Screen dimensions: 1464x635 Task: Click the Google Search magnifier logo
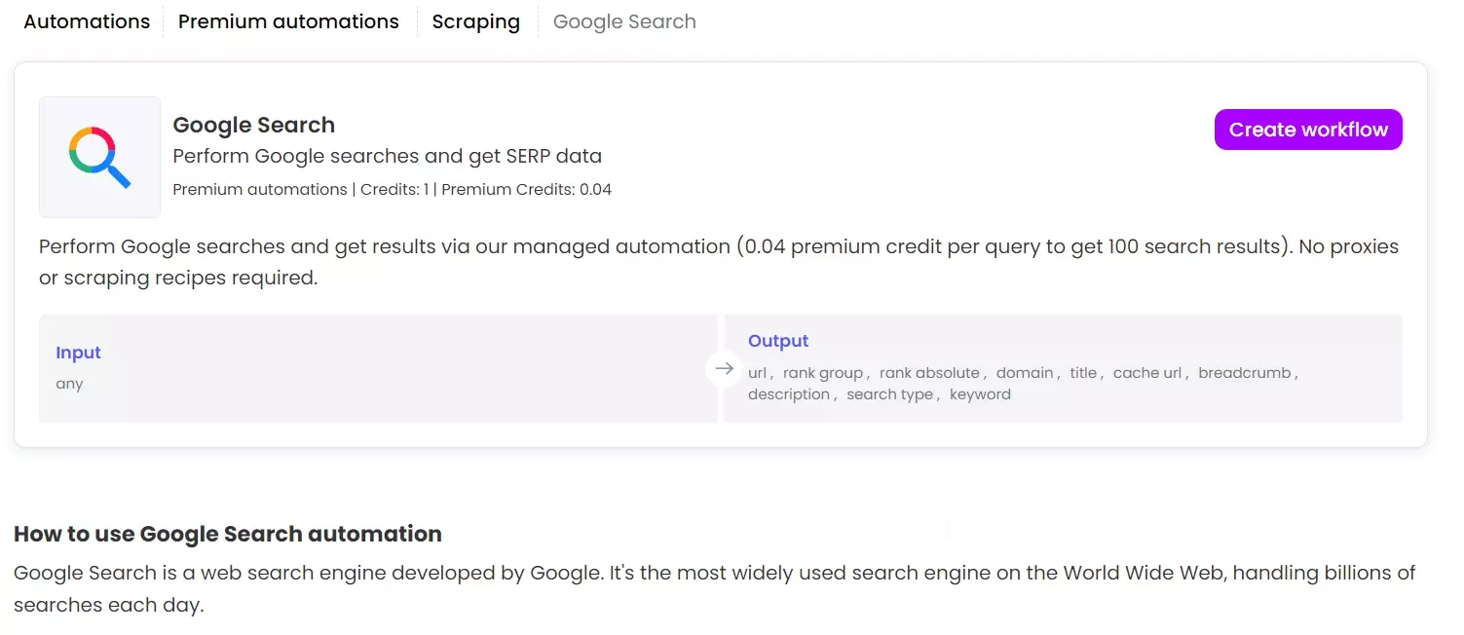point(98,156)
